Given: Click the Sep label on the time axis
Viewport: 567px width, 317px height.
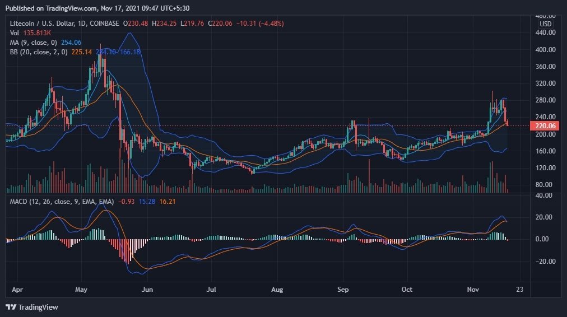Looking at the screenshot, I should click(343, 290).
